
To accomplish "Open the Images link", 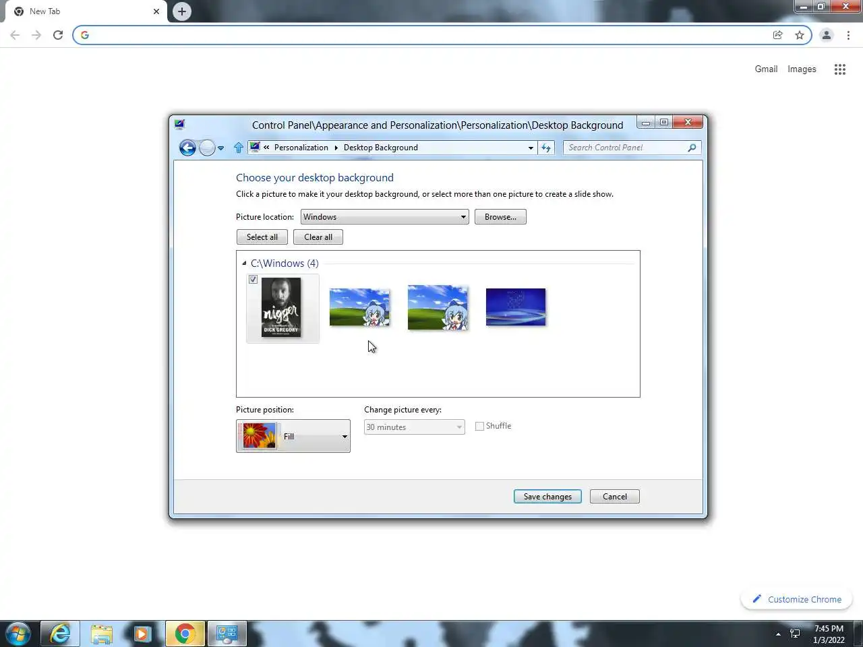I will pyautogui.click(x=802, y=69).
